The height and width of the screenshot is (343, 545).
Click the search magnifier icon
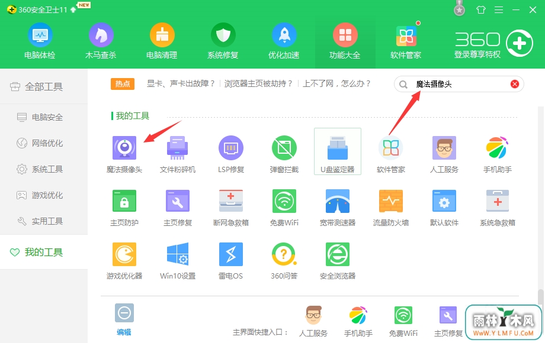pos(403,85)
